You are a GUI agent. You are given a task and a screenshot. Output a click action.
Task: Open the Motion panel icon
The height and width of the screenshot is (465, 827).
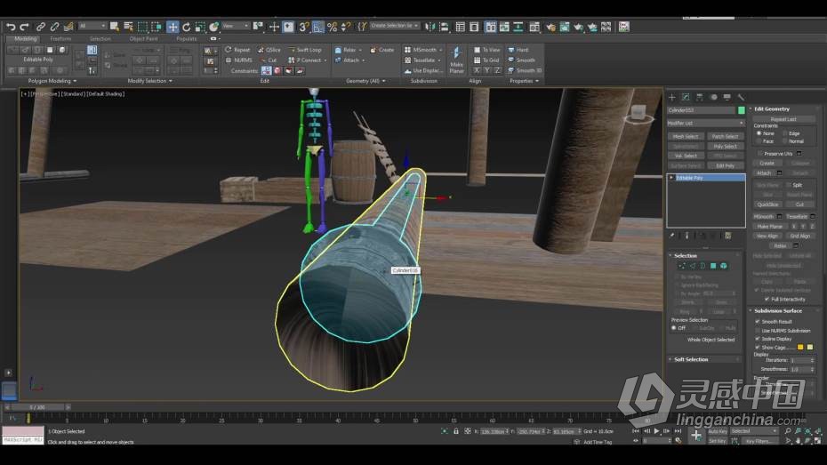[713, 97]
